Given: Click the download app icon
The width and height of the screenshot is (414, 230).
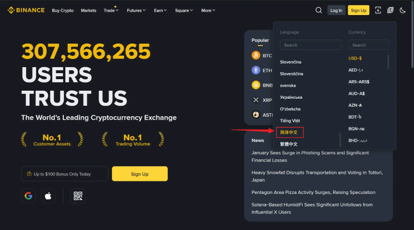Looking at the screenshot, I should [378, 11].
